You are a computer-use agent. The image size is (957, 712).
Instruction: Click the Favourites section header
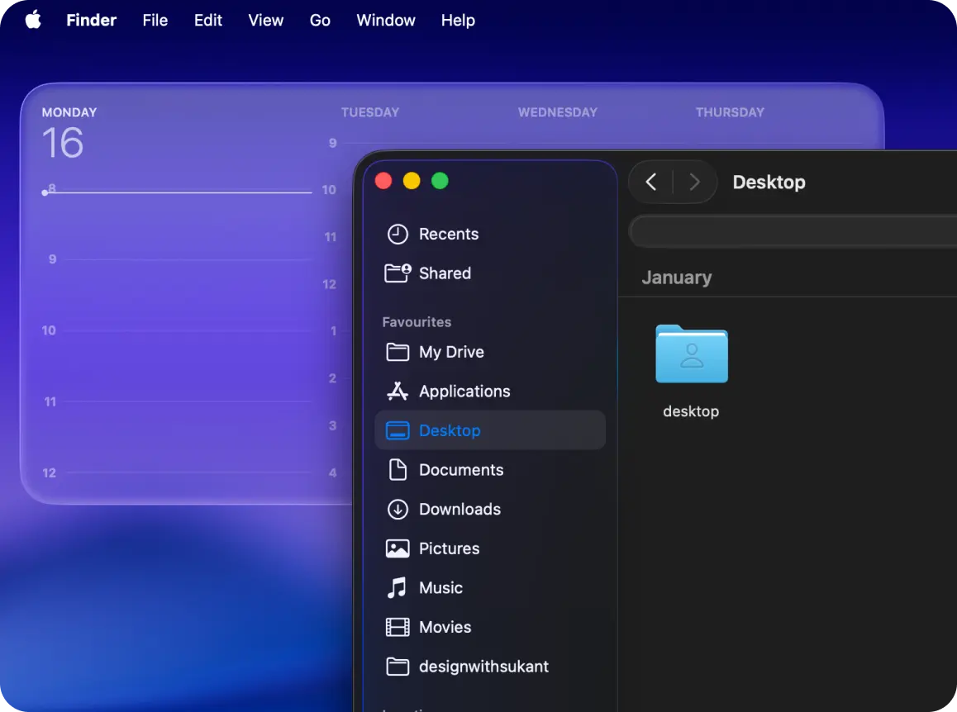pyautogui.click(x=417, y=321)
